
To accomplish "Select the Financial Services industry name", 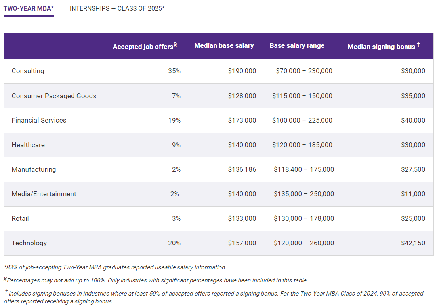I will [39, 120].
